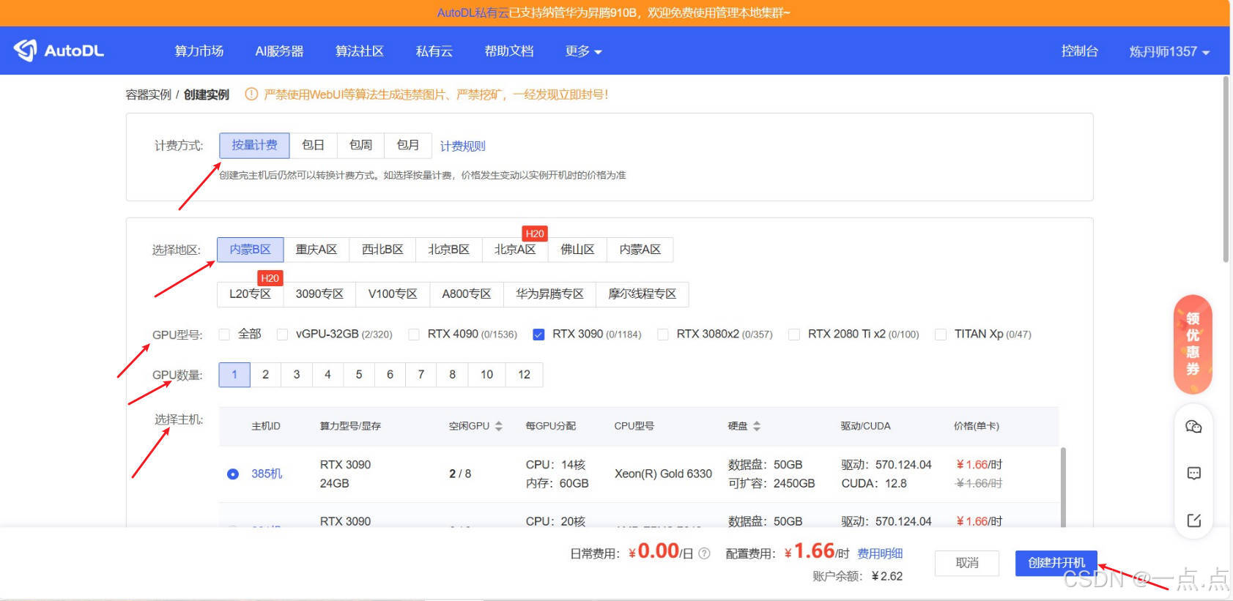This screenshot has width=1233, height=601.
Task: Click the 账户余额 ¥2.62 balance text
Action: click(857, 577)
